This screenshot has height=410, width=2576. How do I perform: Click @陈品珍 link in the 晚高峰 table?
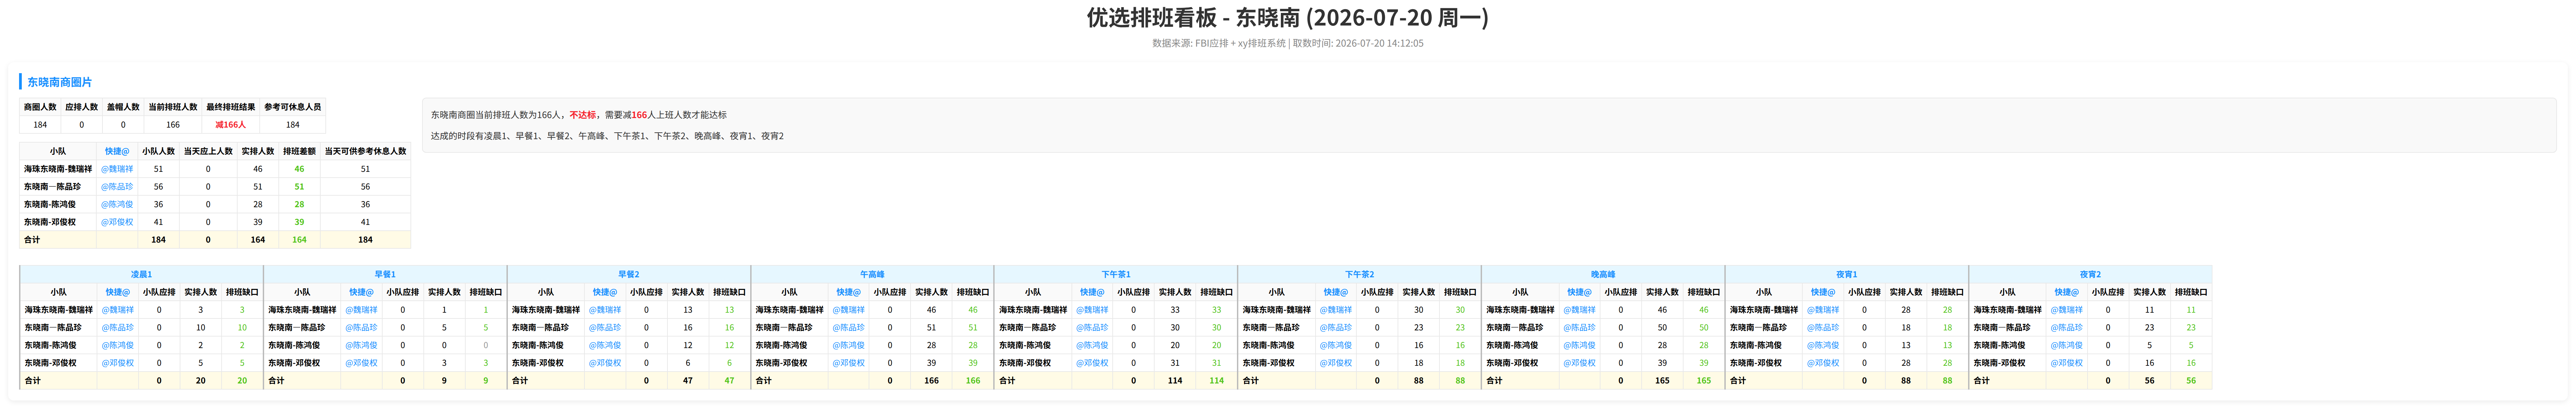(x=1580, y=328)
